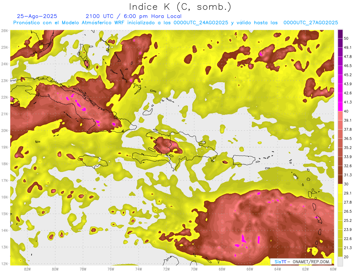Click the "12N" latitude label
This screenshot has width=354, height=273.
[4, 264]
